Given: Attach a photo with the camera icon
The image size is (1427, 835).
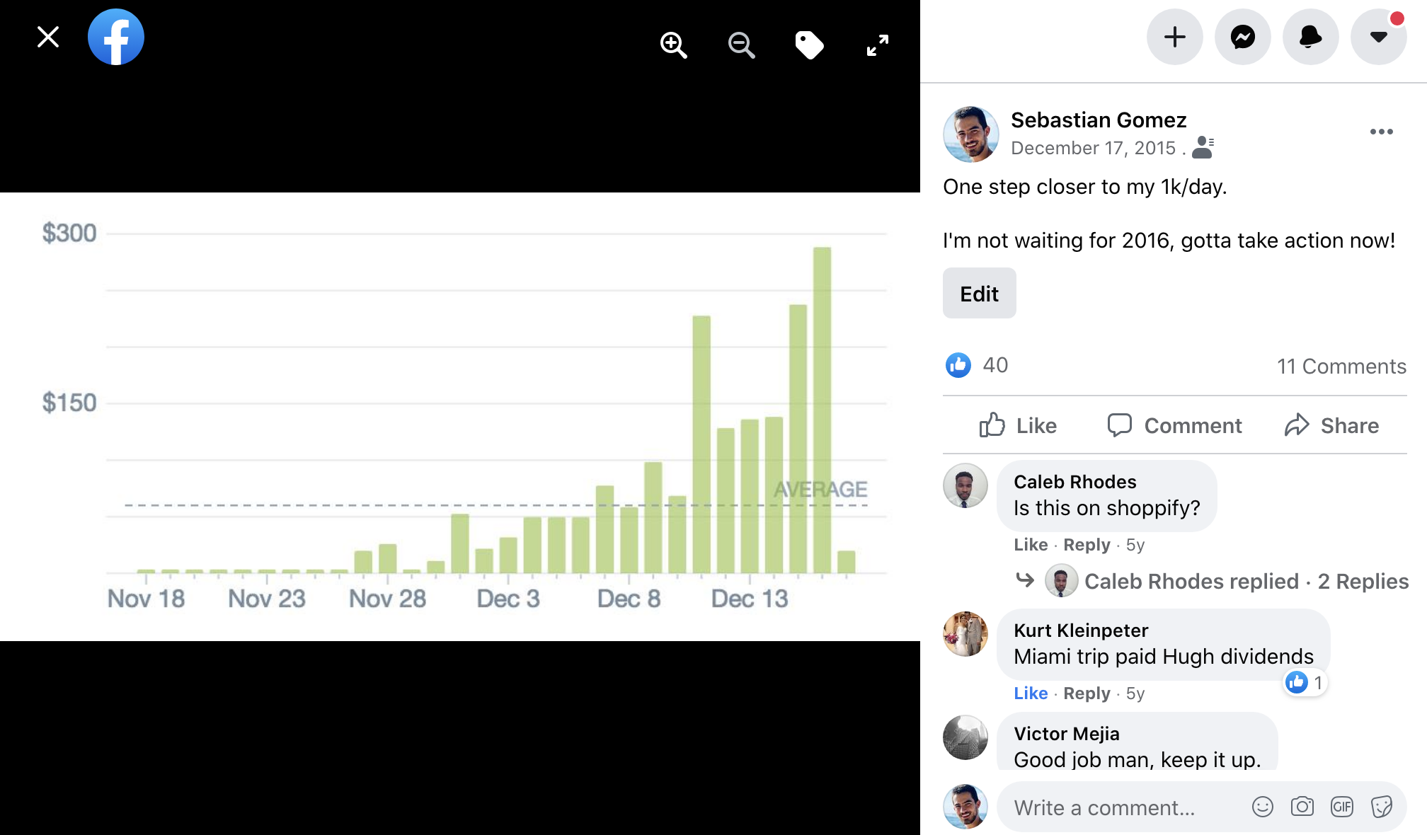Looking at the screenshot, I should [x=1302, y=807].
